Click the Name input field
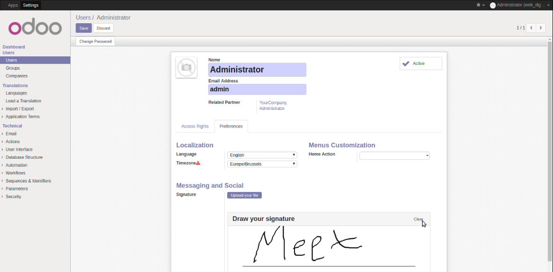The width and height of the screenshot is (553, 272). 257,70
